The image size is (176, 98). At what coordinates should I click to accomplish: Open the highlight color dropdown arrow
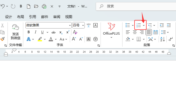(x=45, y=39)
